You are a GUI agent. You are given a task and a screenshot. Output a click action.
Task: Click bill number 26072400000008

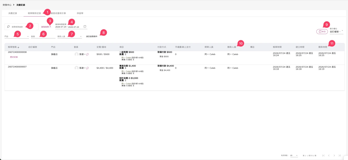[17, 52]
